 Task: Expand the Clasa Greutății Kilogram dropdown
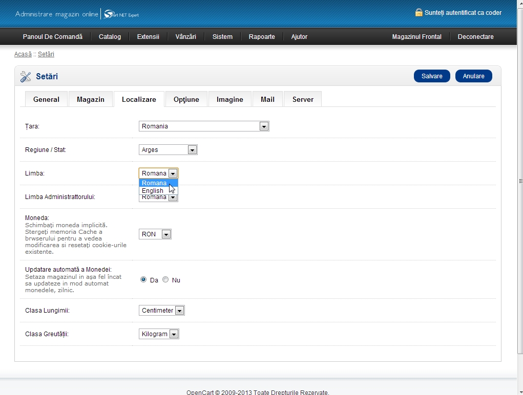point(159,334)
